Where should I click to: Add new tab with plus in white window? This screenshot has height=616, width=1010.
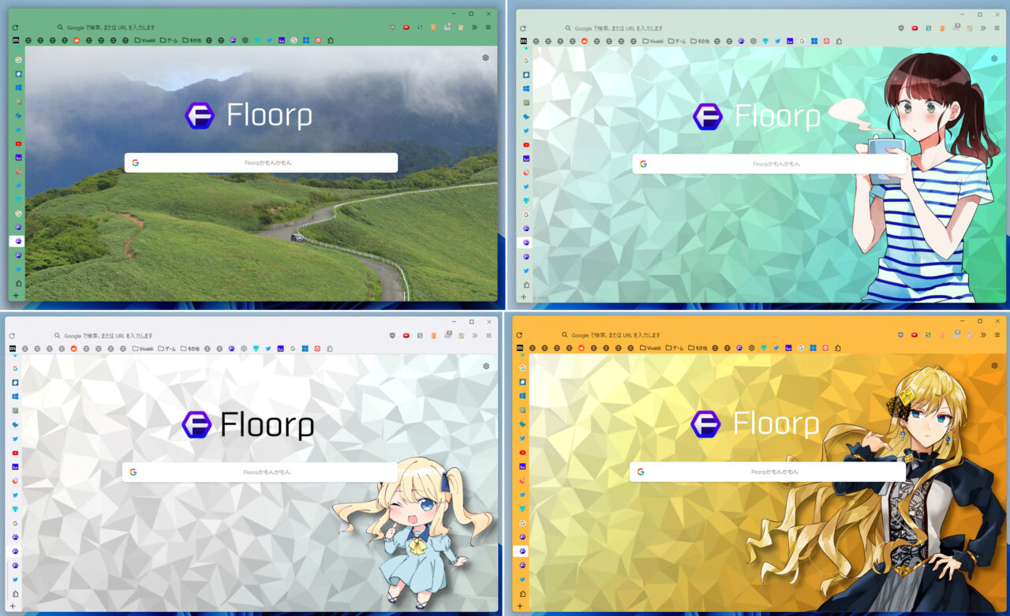[13, 607]
